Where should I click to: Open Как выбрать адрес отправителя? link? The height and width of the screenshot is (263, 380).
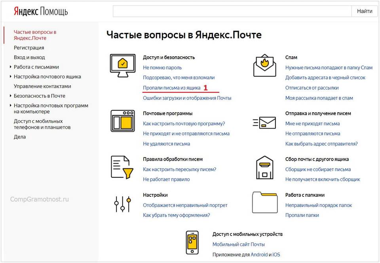(321, 144)
